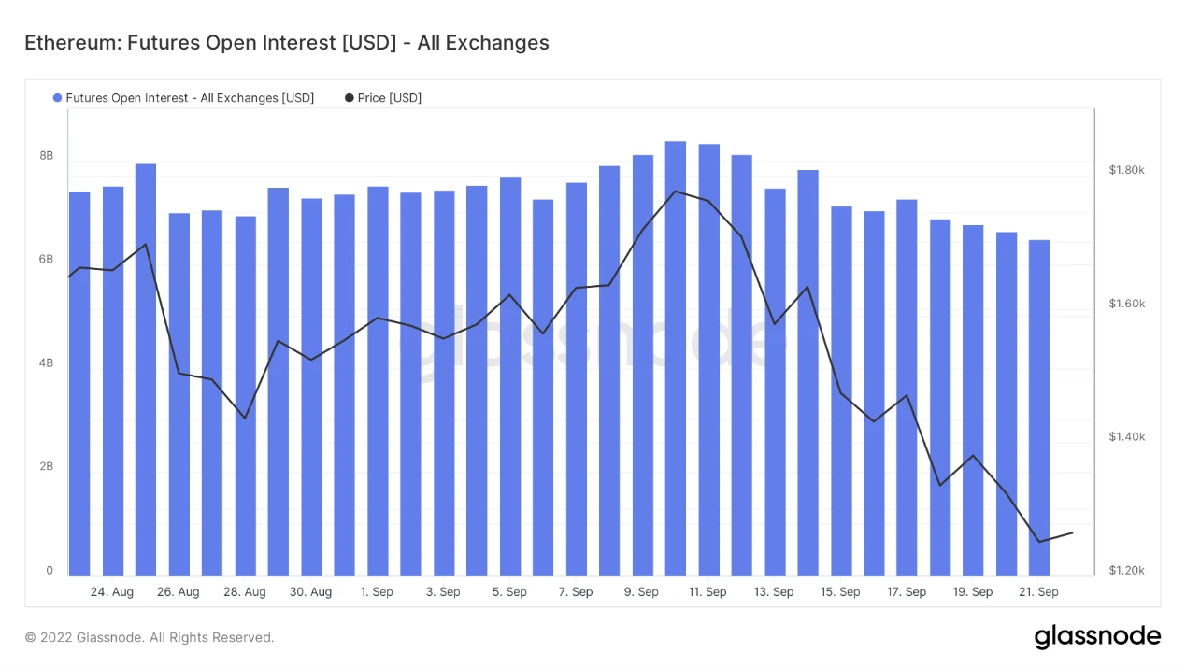Click the copyright 2022 Glassnode text

pos(150,638)
